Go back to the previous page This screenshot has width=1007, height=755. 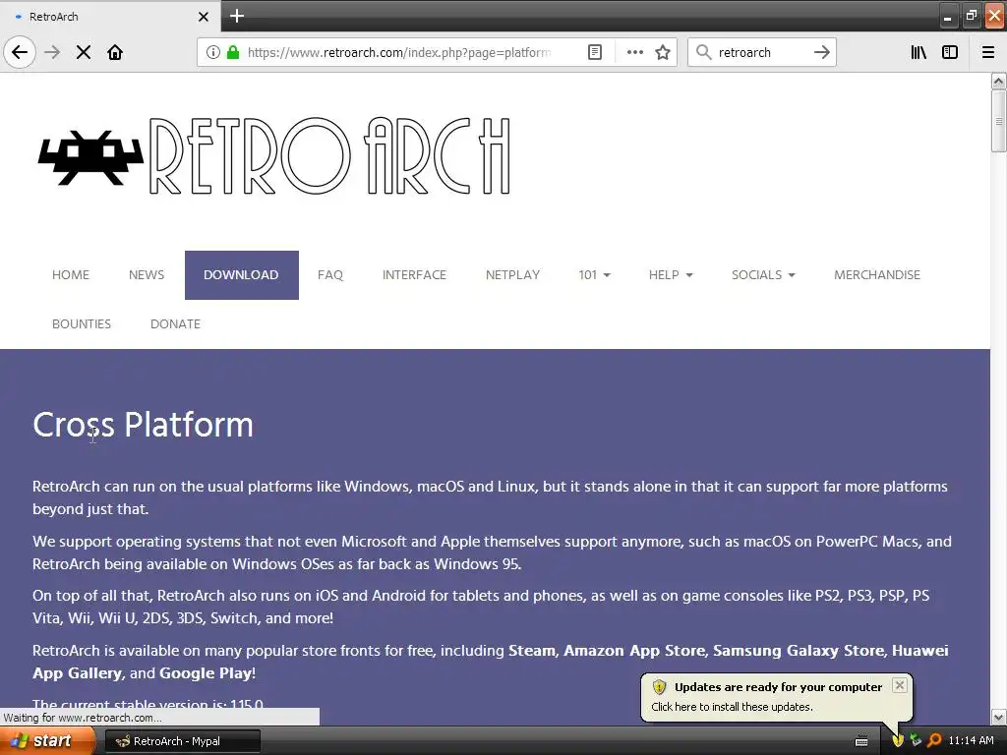pyautogui.click(x=20, y=52)
